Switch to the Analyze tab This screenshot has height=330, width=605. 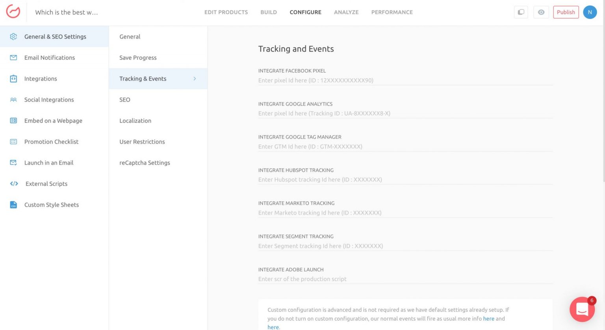[346, 12]
